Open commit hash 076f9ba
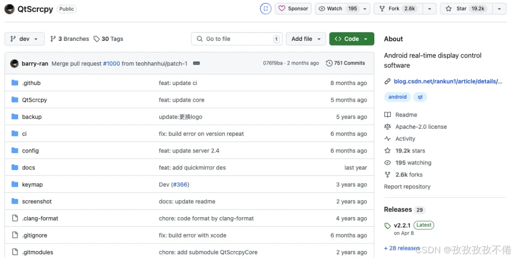 click(x=273, y=63)
